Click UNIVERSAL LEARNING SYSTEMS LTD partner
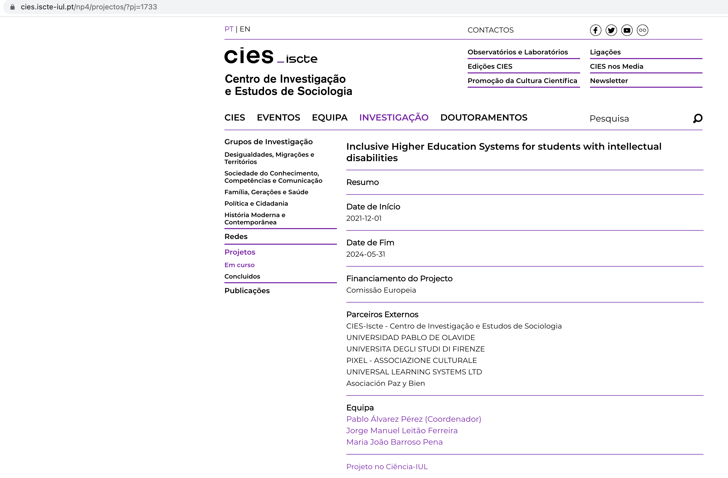728x478 pixels. pos(414,372)
